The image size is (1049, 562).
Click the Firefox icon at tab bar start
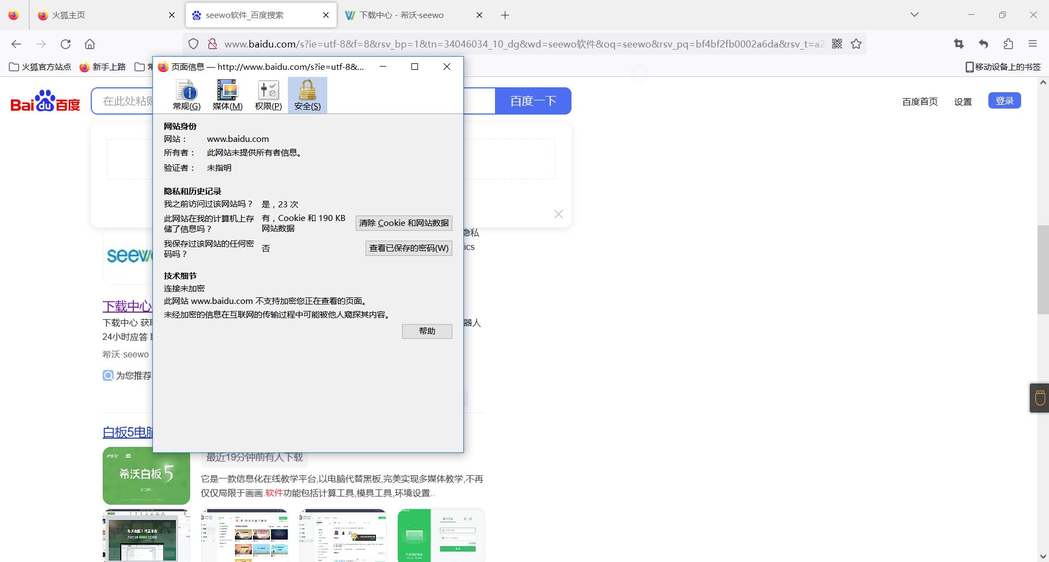[x=14, y=15]
